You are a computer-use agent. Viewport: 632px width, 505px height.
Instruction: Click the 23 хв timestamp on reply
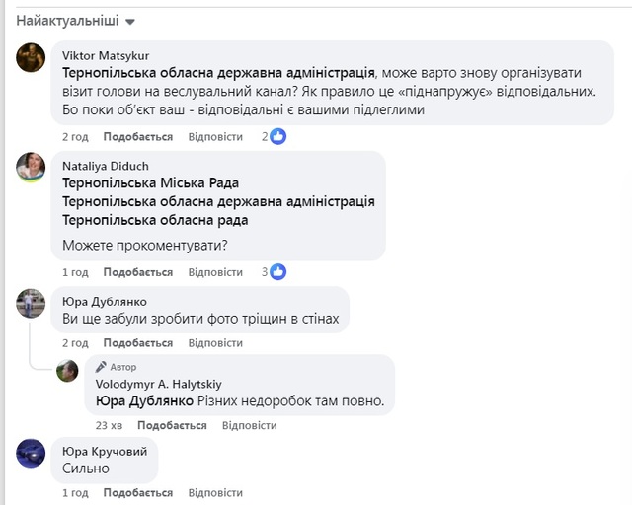click(x=108, y=425)
